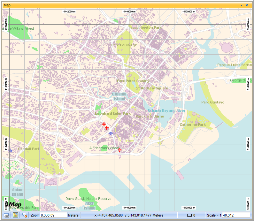Click the 'Catherine Park' label

[193, 125]
